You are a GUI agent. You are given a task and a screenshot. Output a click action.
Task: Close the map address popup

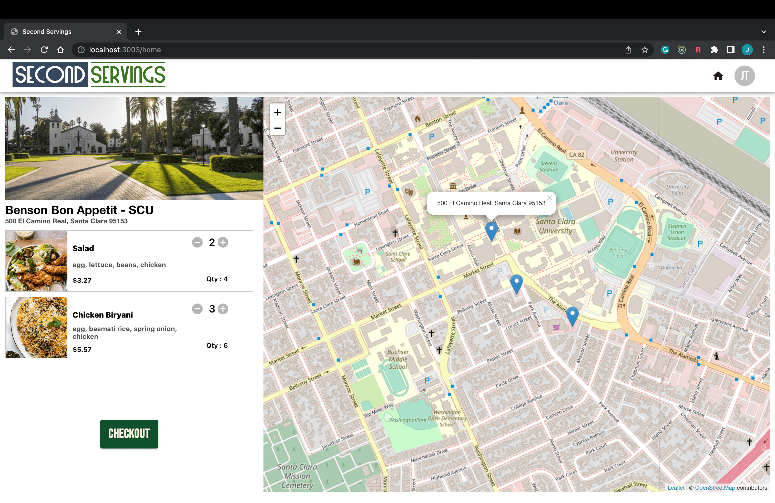tap(549, 198)
